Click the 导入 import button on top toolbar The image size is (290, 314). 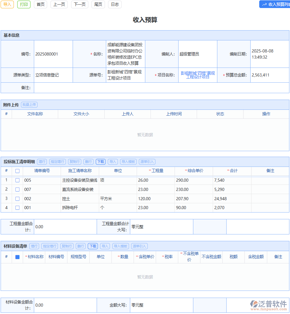[x=7, y=4]
